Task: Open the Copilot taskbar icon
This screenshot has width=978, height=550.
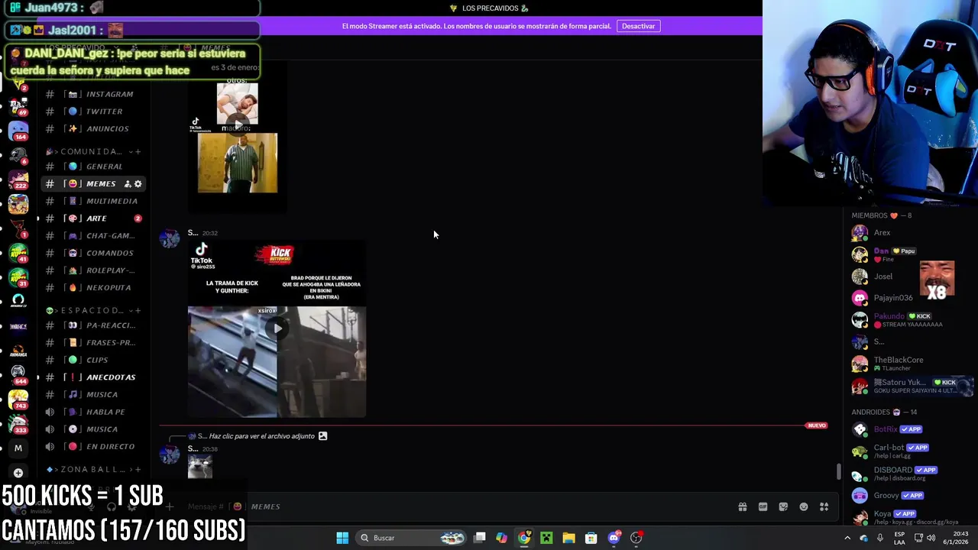Action: (x=501, y=538)
